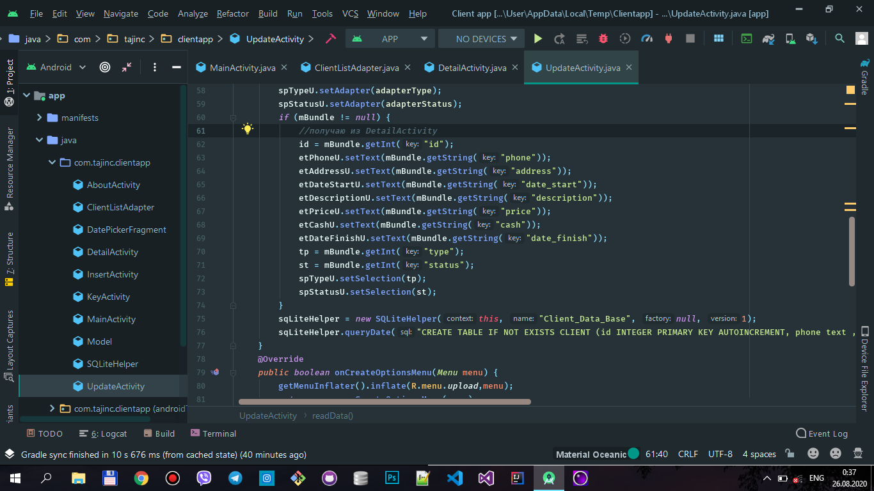This screenshot has width=874, height=491.
Task: Open the Refactor menu
Action: click(x=233, y=13)
